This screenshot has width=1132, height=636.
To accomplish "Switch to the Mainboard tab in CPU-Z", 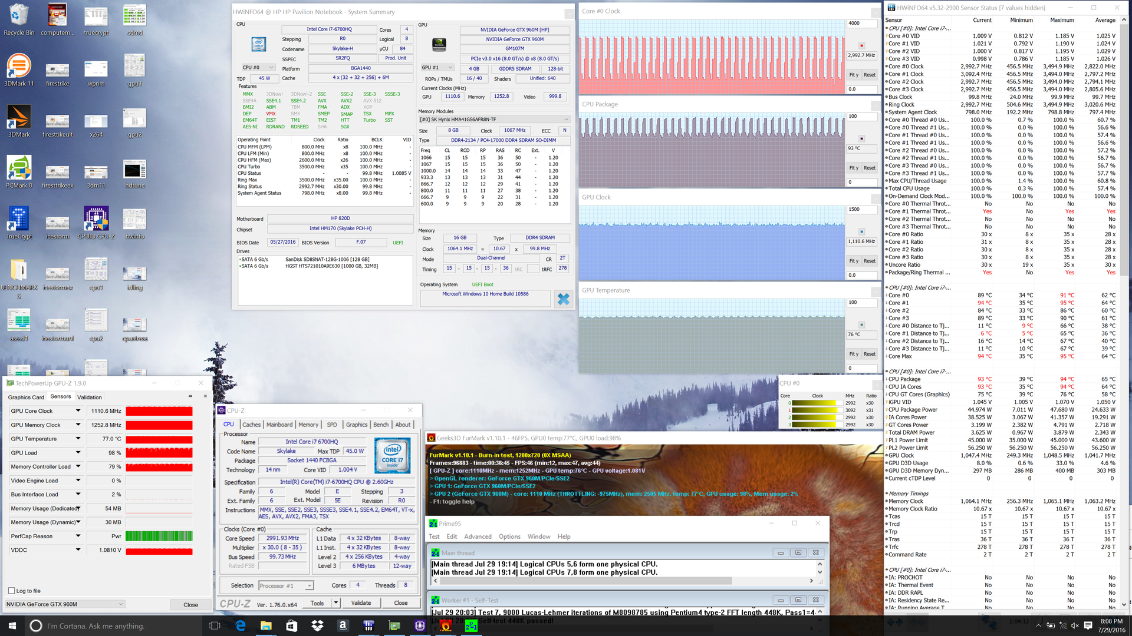I will (279, 425).
